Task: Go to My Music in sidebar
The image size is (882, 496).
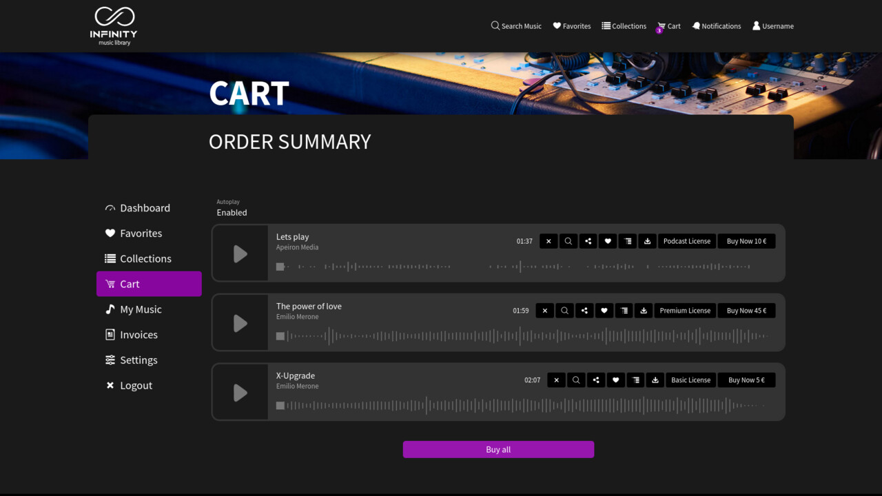Action: click(149, 309)
